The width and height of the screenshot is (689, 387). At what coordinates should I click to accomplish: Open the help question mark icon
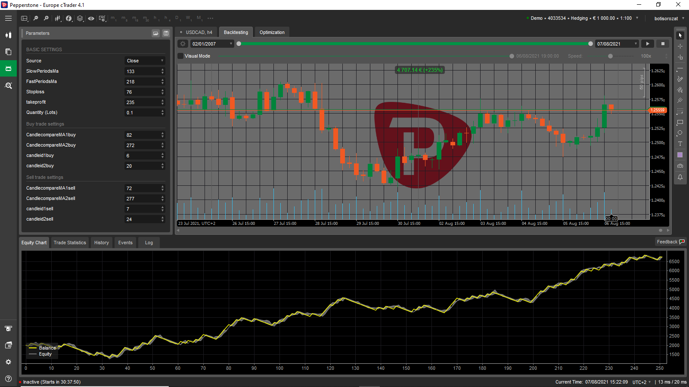[8, 378]
